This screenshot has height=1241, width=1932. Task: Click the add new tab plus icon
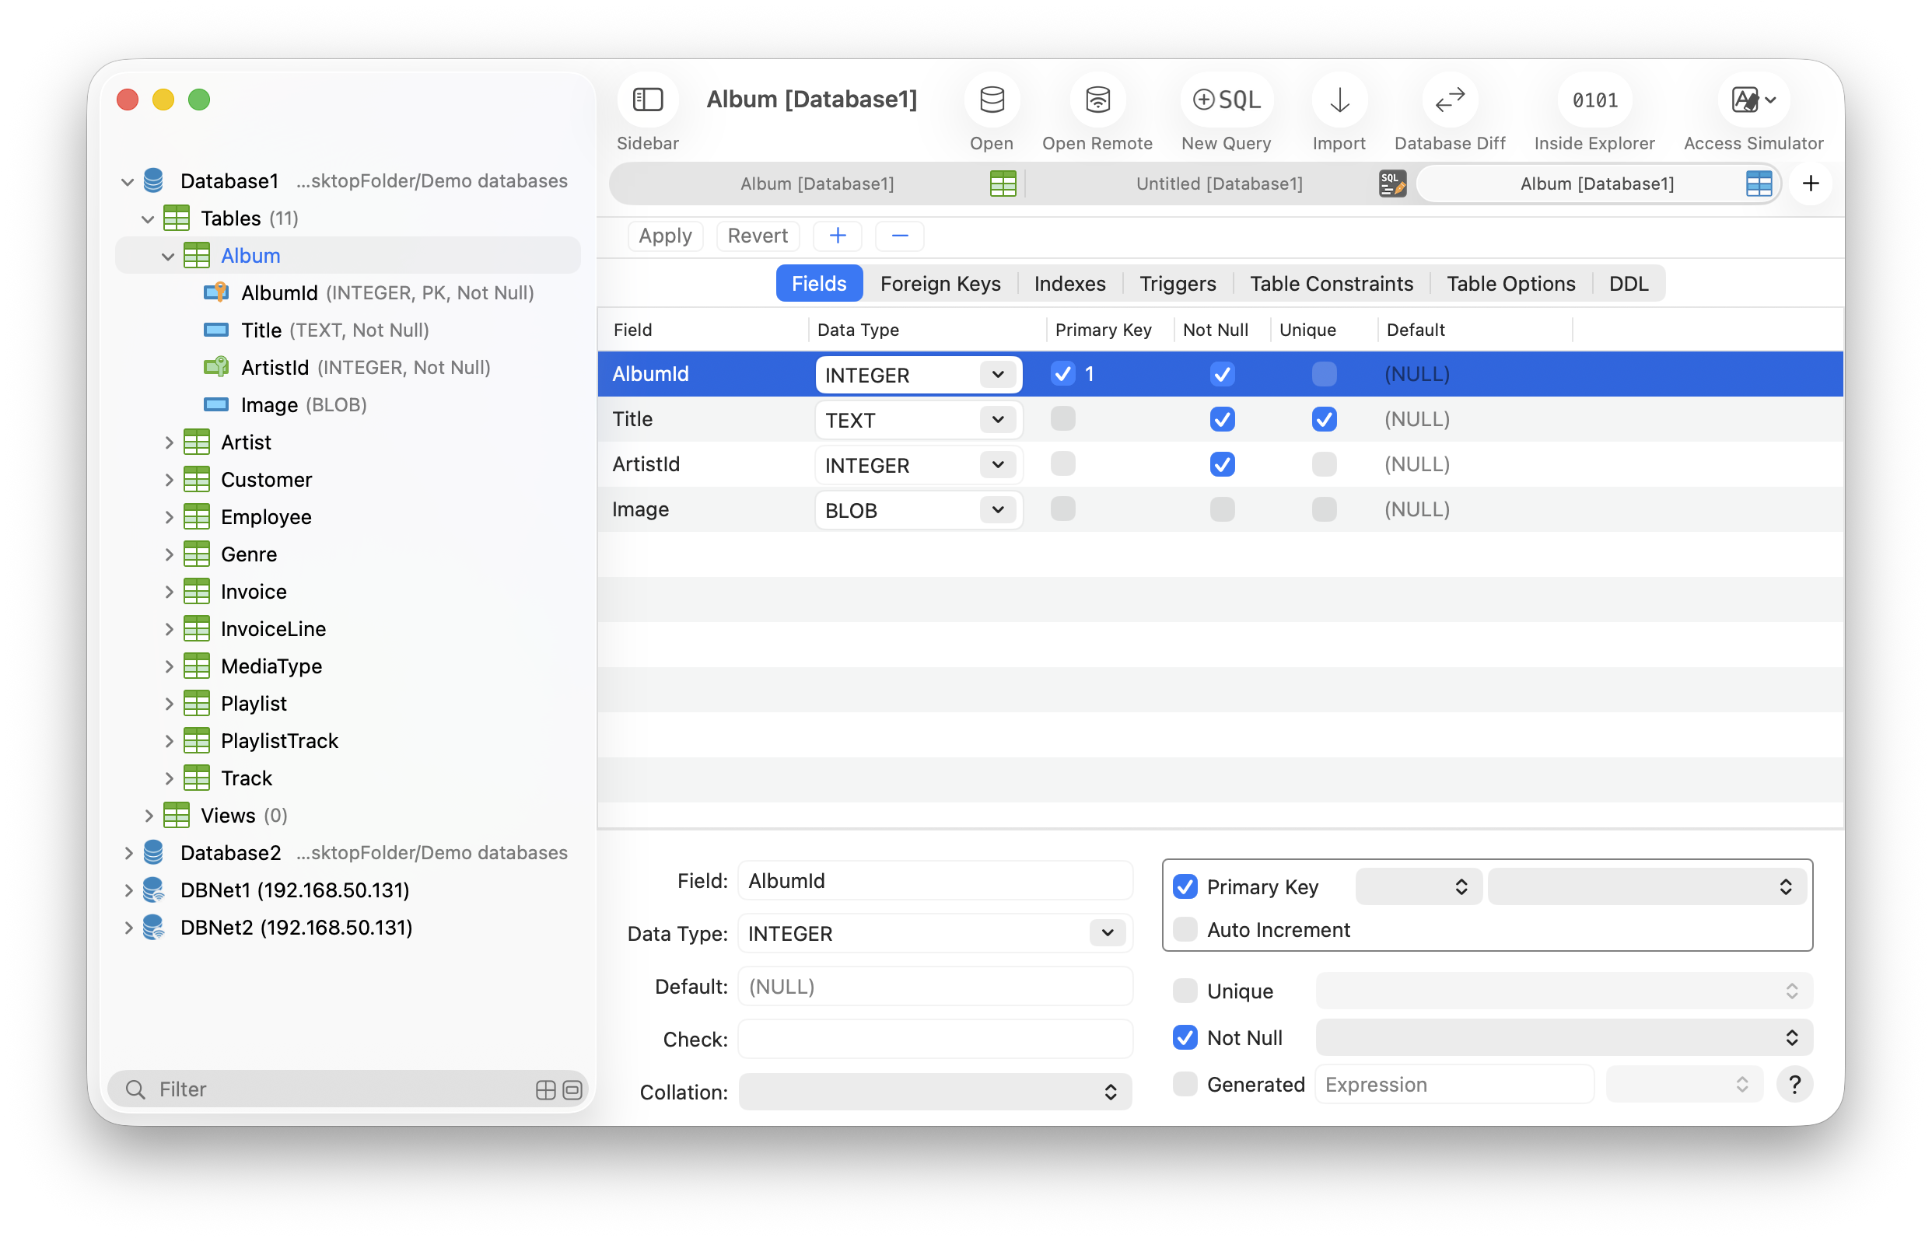(x=1811, y=184)
